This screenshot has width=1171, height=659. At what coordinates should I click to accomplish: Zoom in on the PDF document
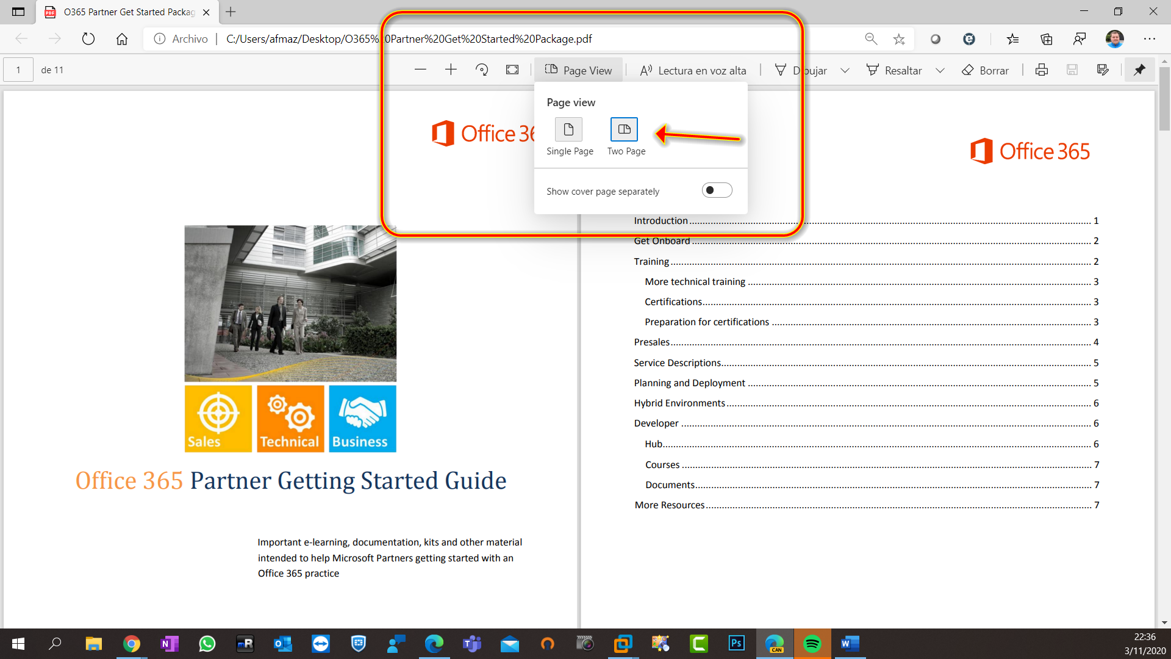(x=451, y=70)
